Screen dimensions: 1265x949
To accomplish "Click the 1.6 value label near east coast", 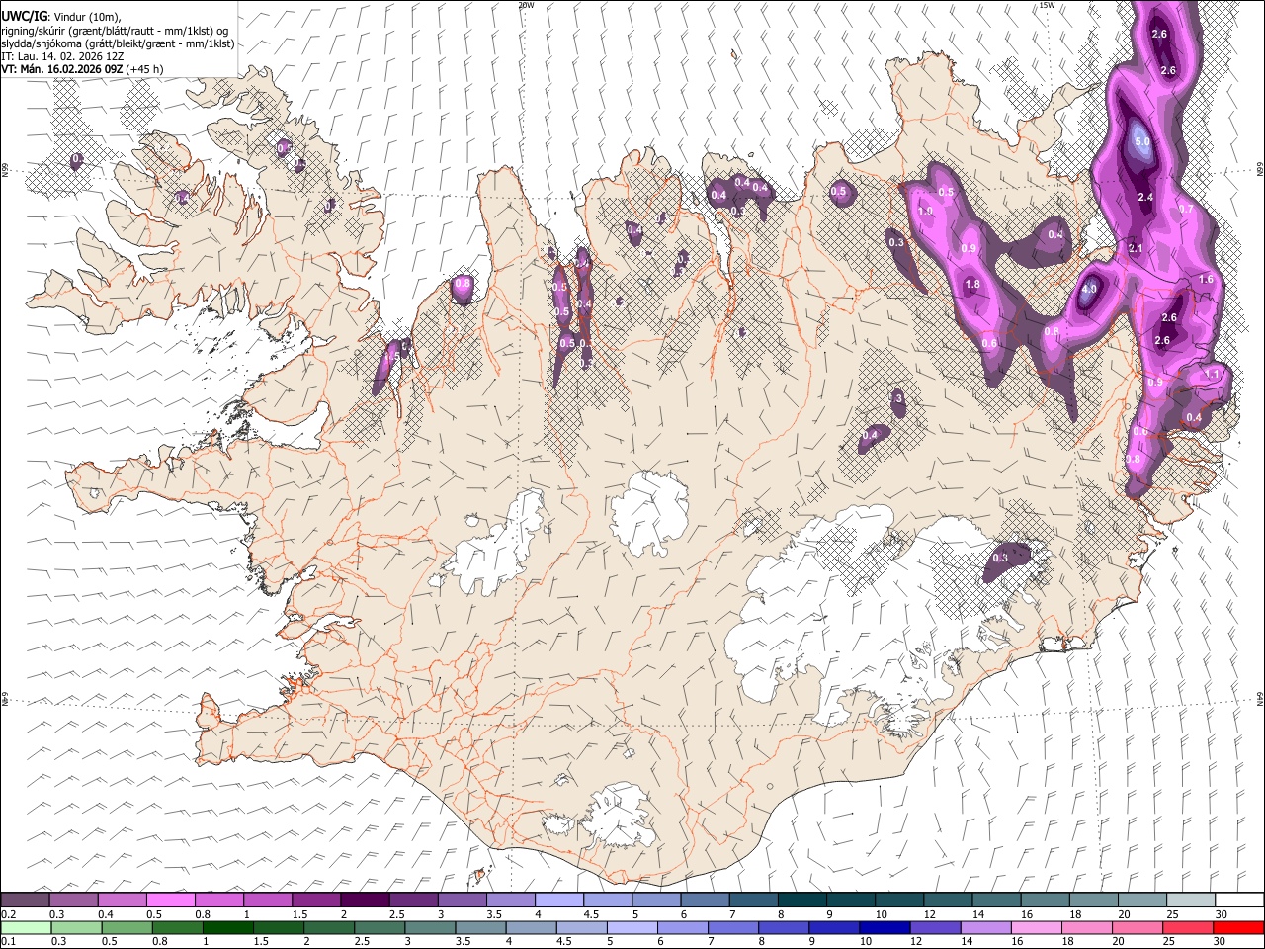I will (x=1206, y=280).
